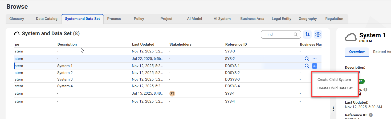Select the Overview tab in the System 1 panel

[357, 52]
